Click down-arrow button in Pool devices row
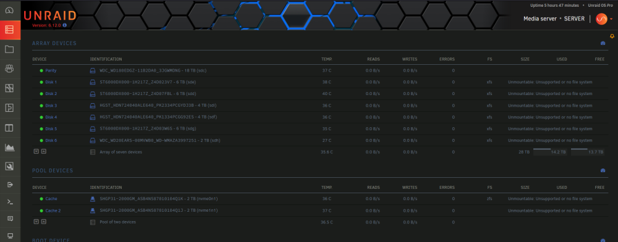618x242 pixels. [36, 222]
